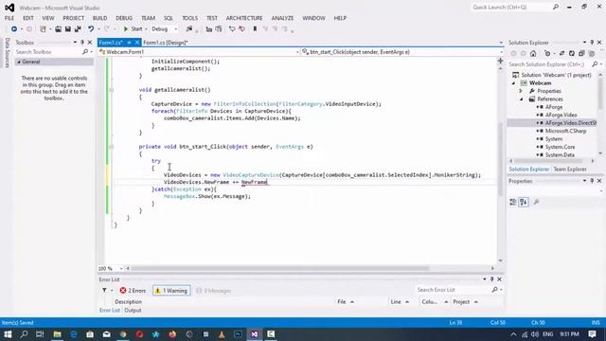Toggle auto-hide pin on Properties panel
Screen dimensions: 606x341
tap(592, 181)
